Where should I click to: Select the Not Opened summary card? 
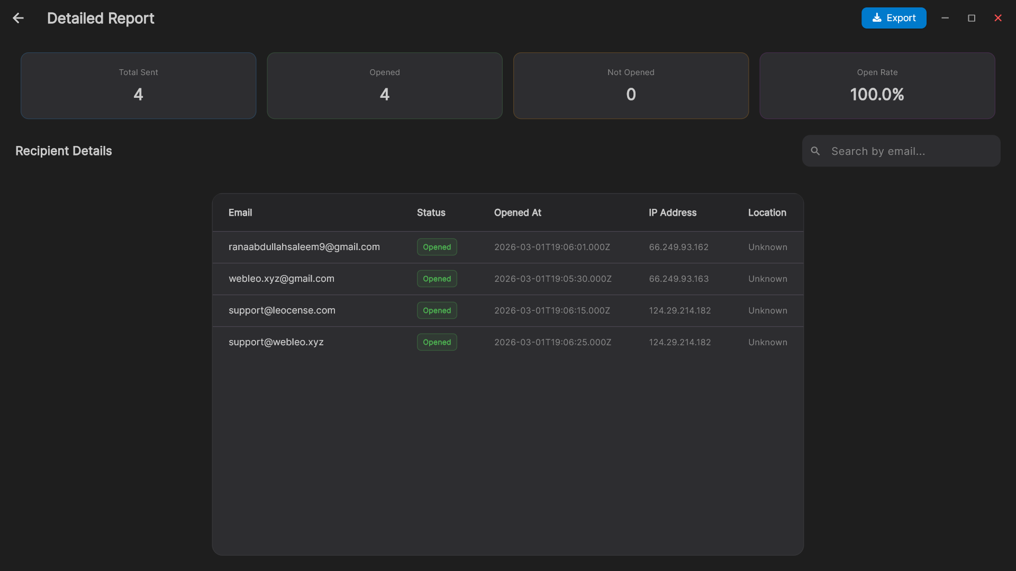coord(631,86)
